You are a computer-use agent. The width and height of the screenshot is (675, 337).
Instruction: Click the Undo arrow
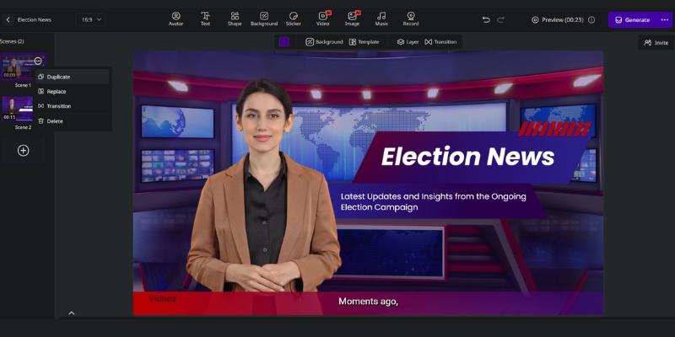pyautogui.click(x=486, y=19)
